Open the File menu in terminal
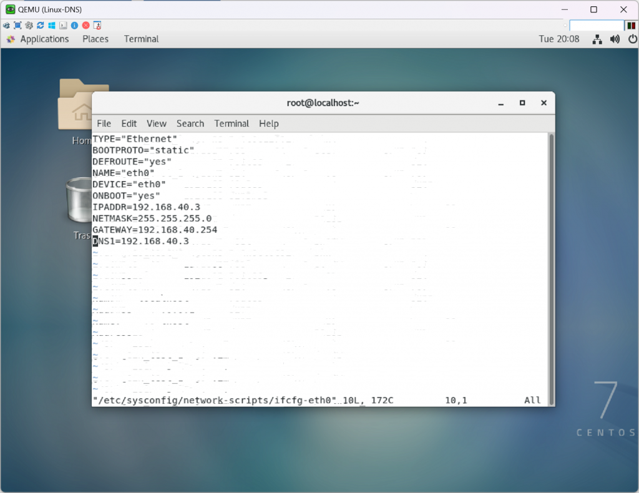 pyautogui.click(x=104, y=124)
